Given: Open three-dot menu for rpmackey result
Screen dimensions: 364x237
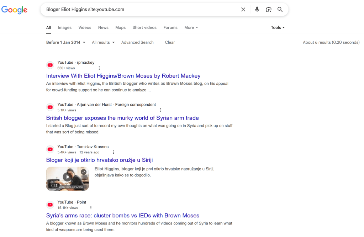Looking at the screenshot, I should point(99,68).
